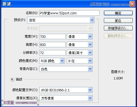Click the 确定 confirm button
The height and width of the screenshot is (107, 137).
click(118, 13)
